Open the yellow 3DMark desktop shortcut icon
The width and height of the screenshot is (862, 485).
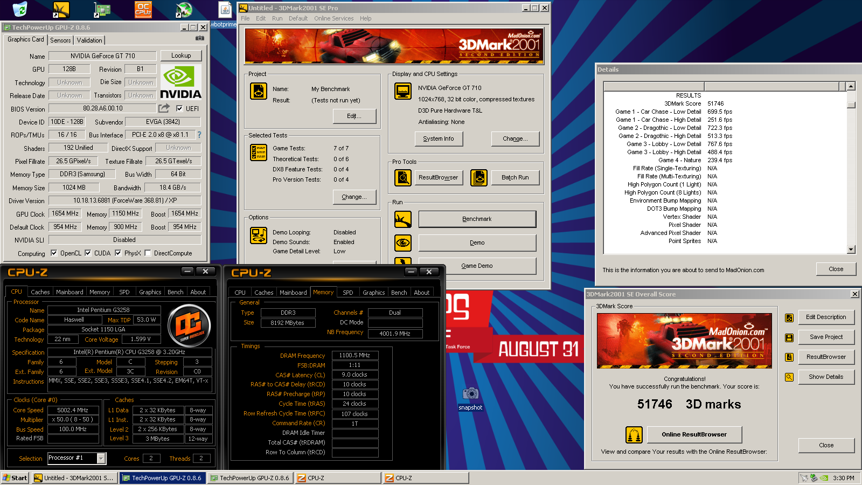point(61,9)
